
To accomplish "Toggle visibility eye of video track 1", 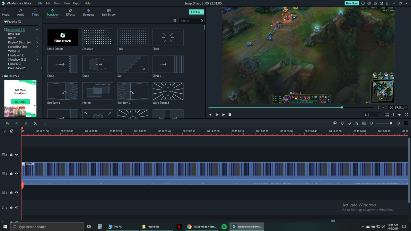I will 16,193.
